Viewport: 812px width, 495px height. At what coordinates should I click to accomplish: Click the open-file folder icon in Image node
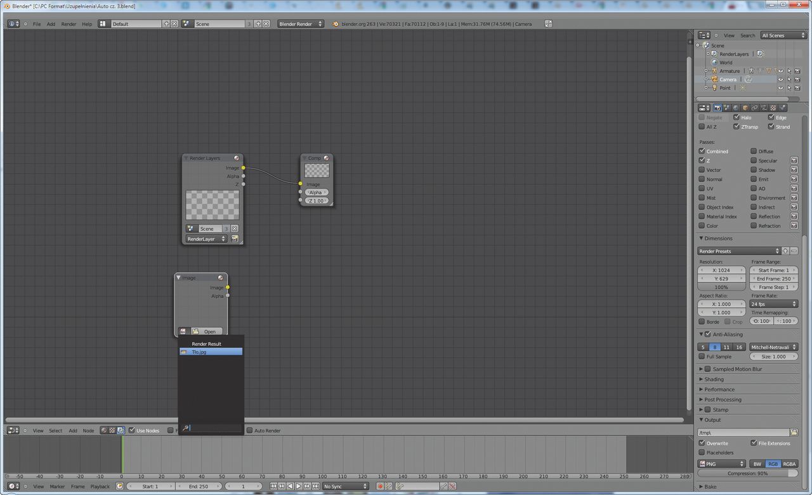(195, 331)
